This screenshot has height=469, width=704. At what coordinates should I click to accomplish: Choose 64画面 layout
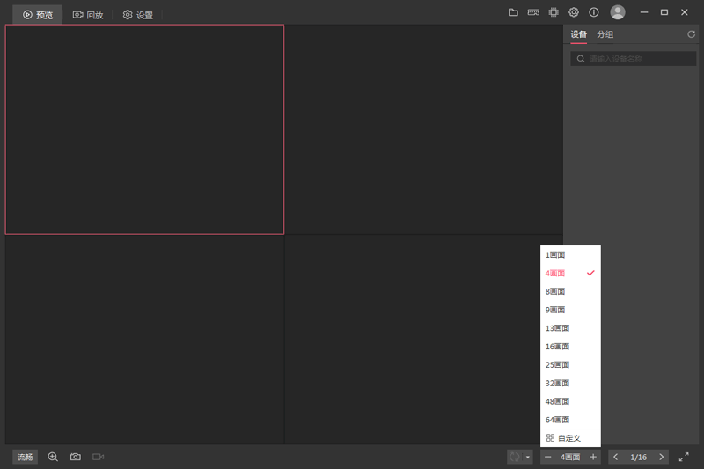[570, 420]
